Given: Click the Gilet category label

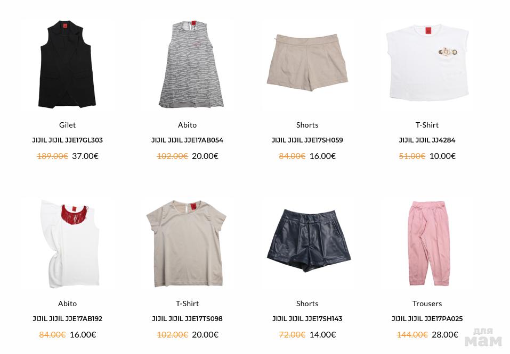Looking at the screenshot, I should pos(67,125).
